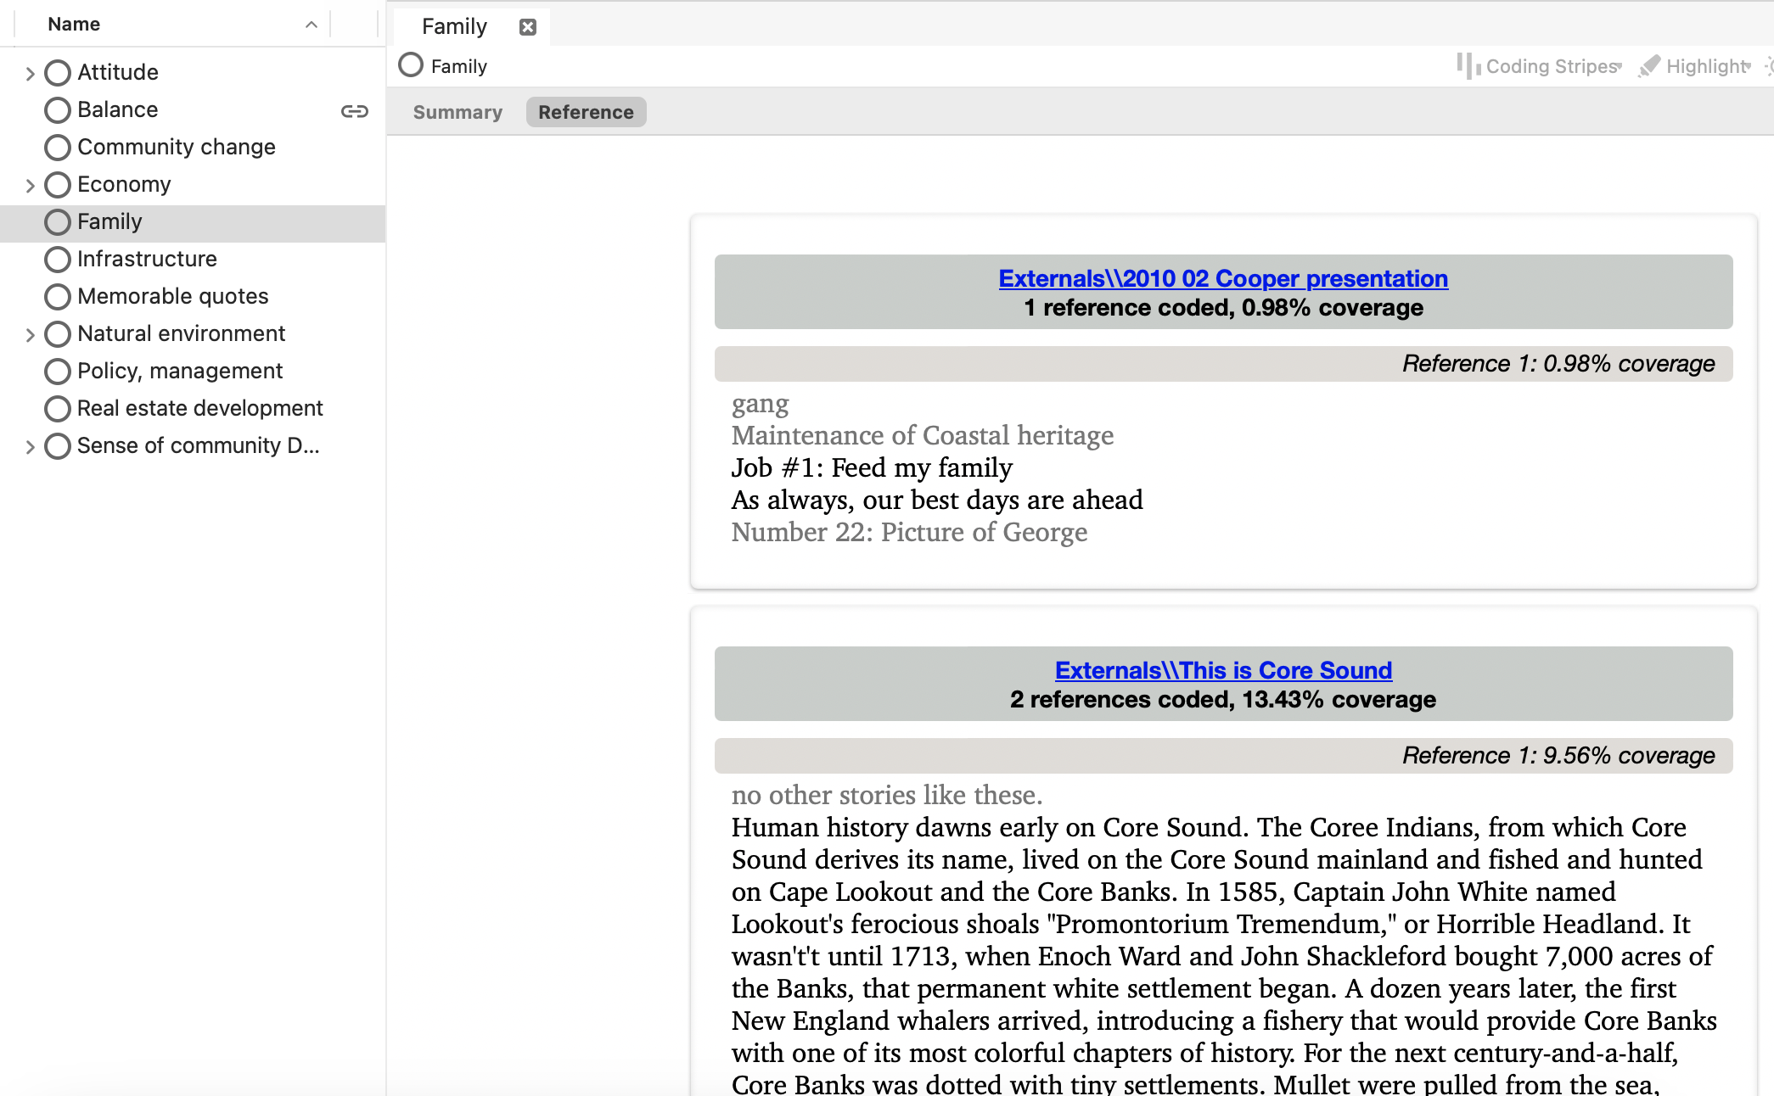1774x1096 pixels.
Task: Select the Memorable quotes code row
Action: [x=194, y=296]
